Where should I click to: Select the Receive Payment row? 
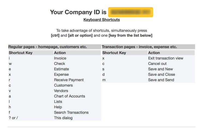tap(55, 80)
